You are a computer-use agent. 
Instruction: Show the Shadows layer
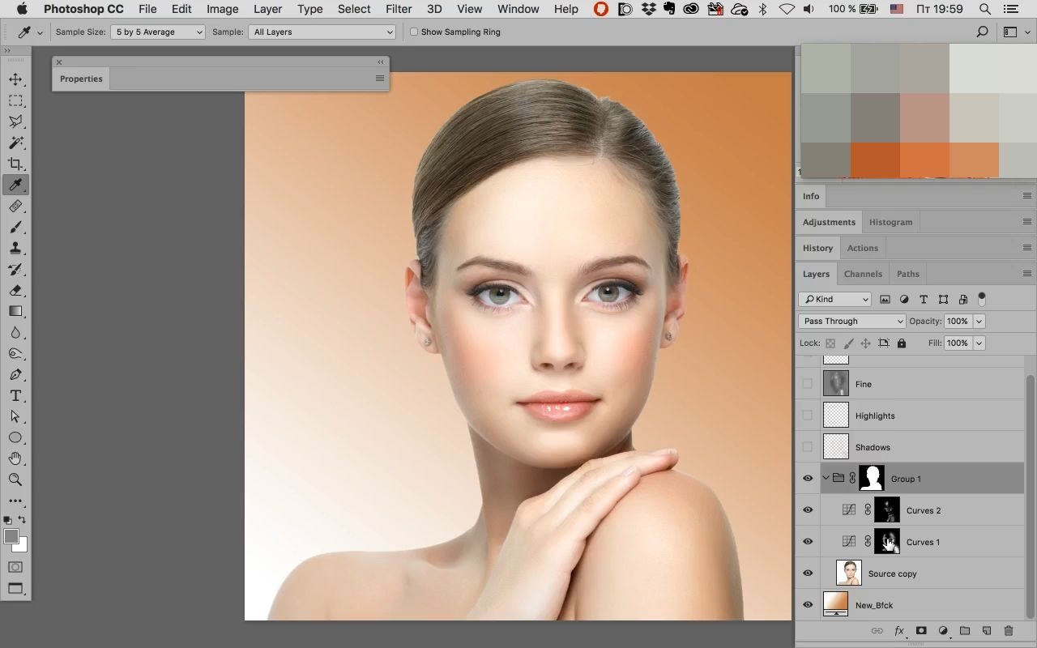pos(807,447)
